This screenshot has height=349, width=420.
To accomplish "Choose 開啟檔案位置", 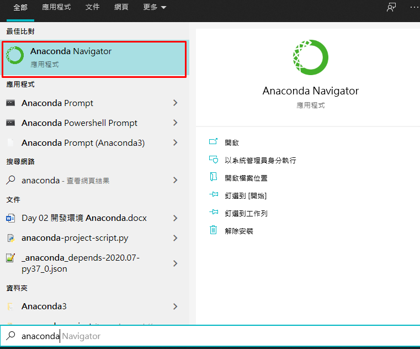I will (246, 178).
